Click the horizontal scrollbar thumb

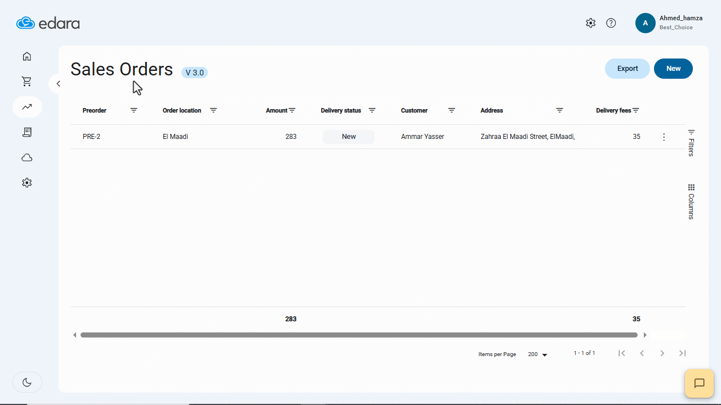coord(359,335)
